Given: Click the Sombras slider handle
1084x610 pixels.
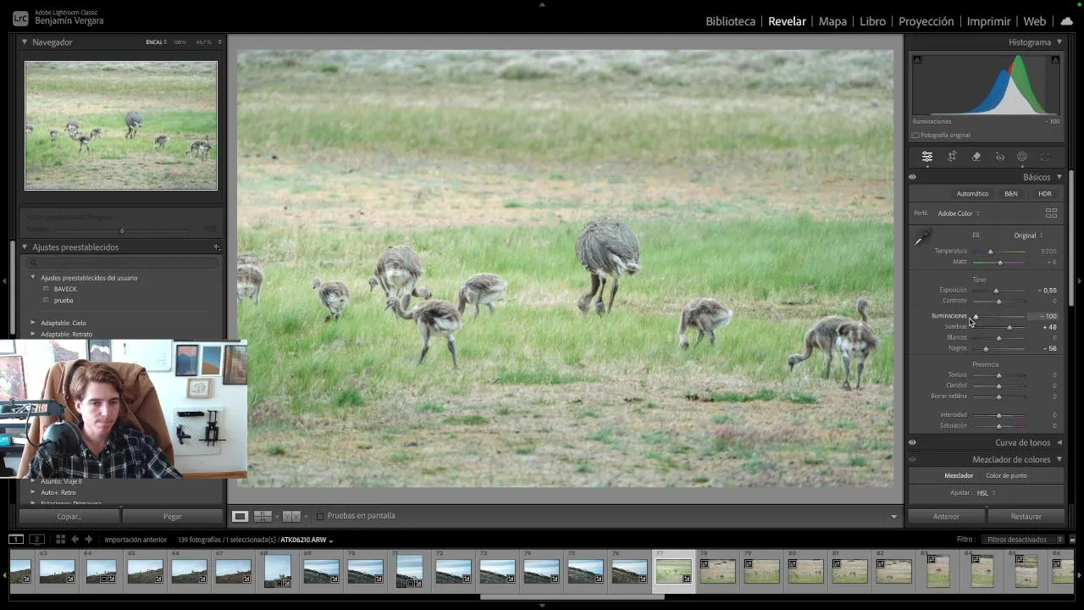Looking at the screenshot, I should [1009, 327].
